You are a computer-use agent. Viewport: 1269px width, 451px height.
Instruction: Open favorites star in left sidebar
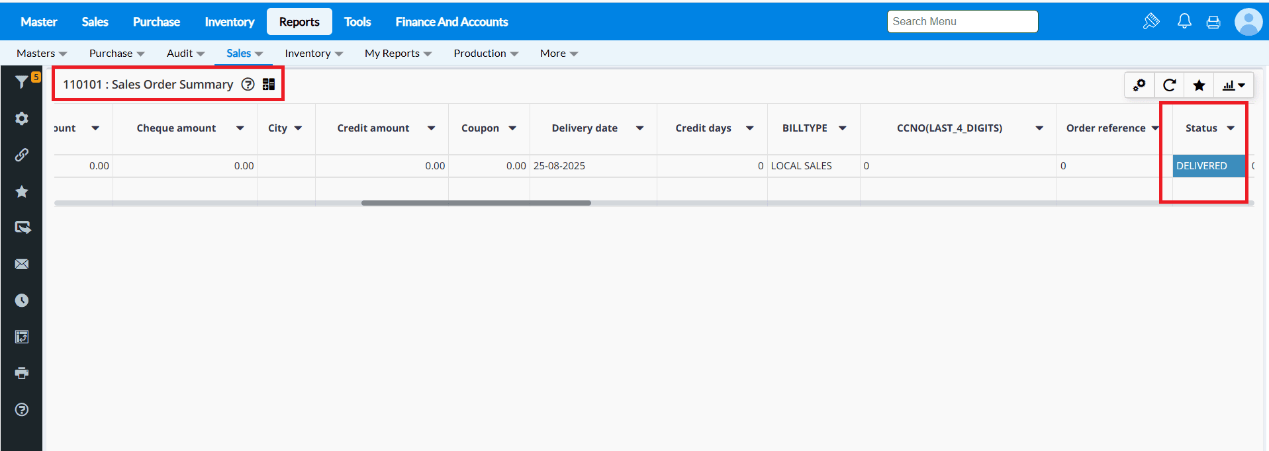22,191
